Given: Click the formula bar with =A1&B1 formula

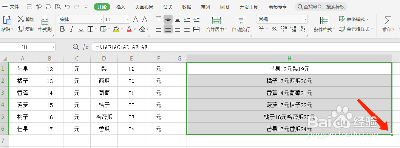Looking at the screenshot, I should (x=246, y=47).
